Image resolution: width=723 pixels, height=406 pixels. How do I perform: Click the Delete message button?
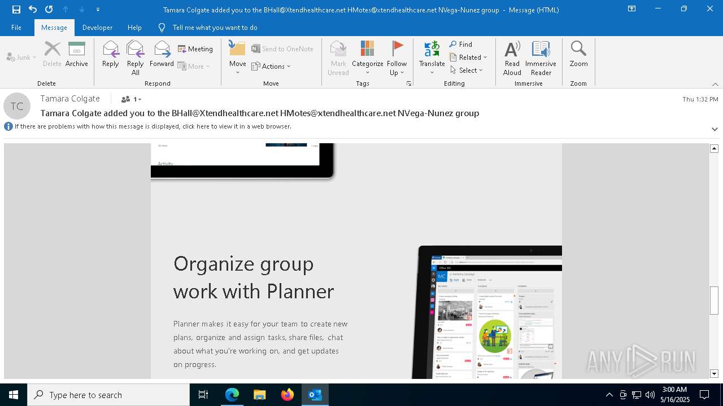point(52,54)
